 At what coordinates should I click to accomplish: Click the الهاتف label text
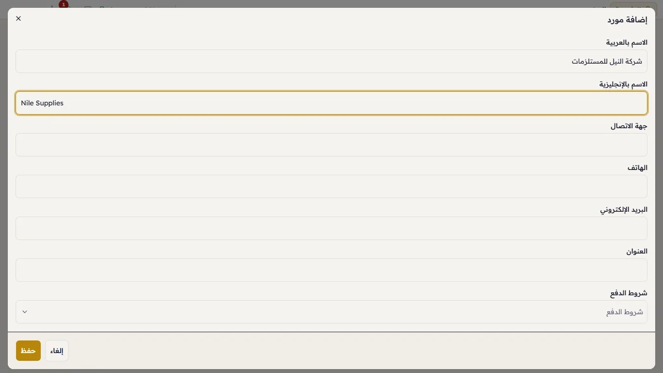click(x=637, y=168)
